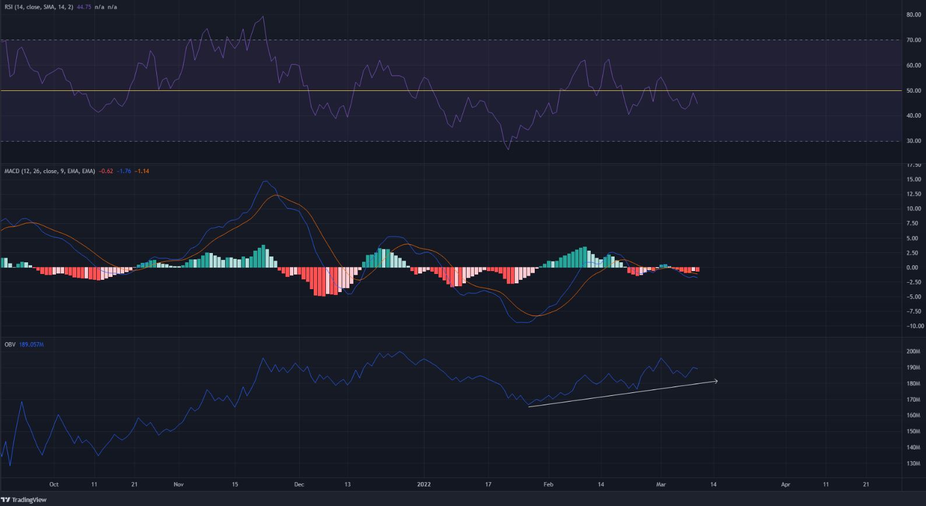Click 0.00 on the MACD scale
This screenshot has width=926, height=506.
913,268
